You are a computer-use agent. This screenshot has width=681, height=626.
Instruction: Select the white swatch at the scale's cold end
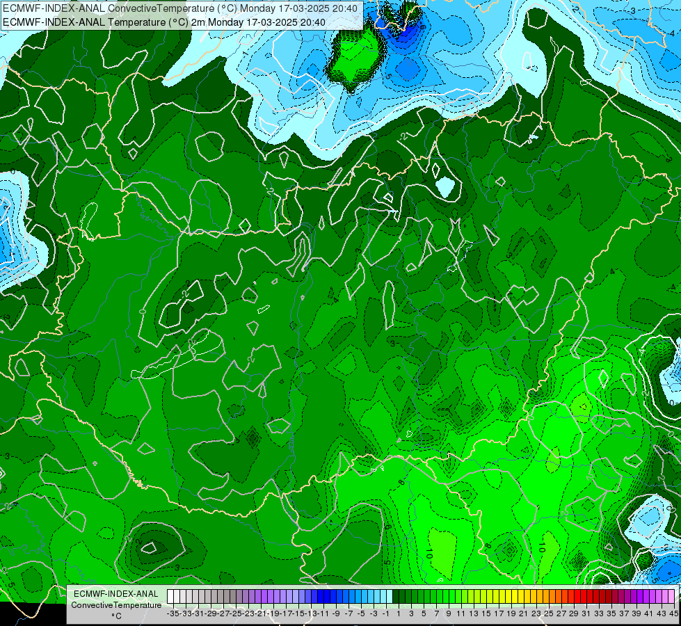pyautogui.click(x=170, y=596)
